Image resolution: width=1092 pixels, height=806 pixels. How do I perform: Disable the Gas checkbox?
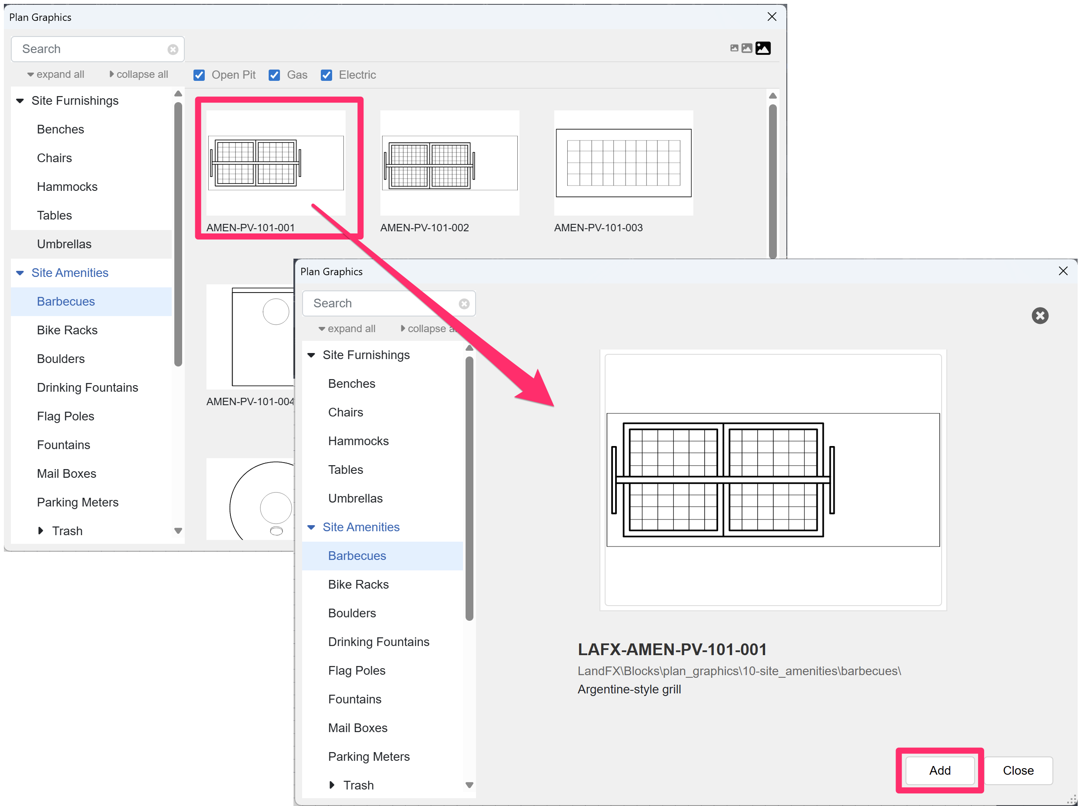pos(274,75)
